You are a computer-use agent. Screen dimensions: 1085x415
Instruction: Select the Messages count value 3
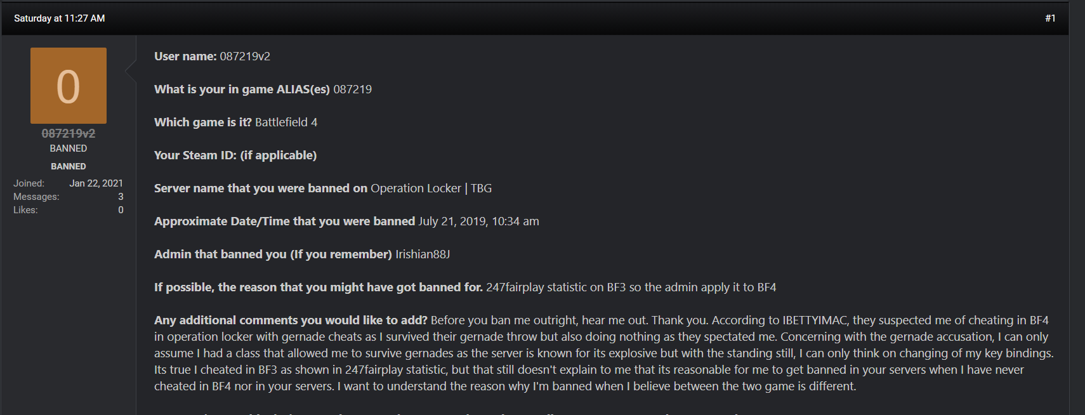click(121, 197)
